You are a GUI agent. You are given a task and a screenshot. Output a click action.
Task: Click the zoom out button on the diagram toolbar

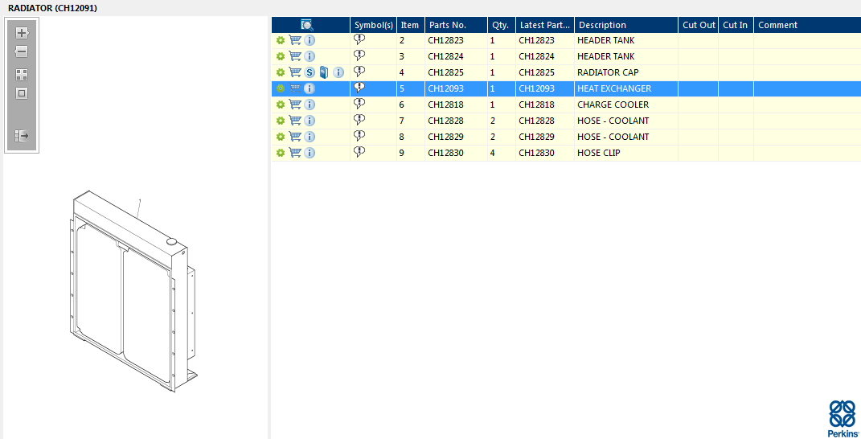[x=22, y=51]
